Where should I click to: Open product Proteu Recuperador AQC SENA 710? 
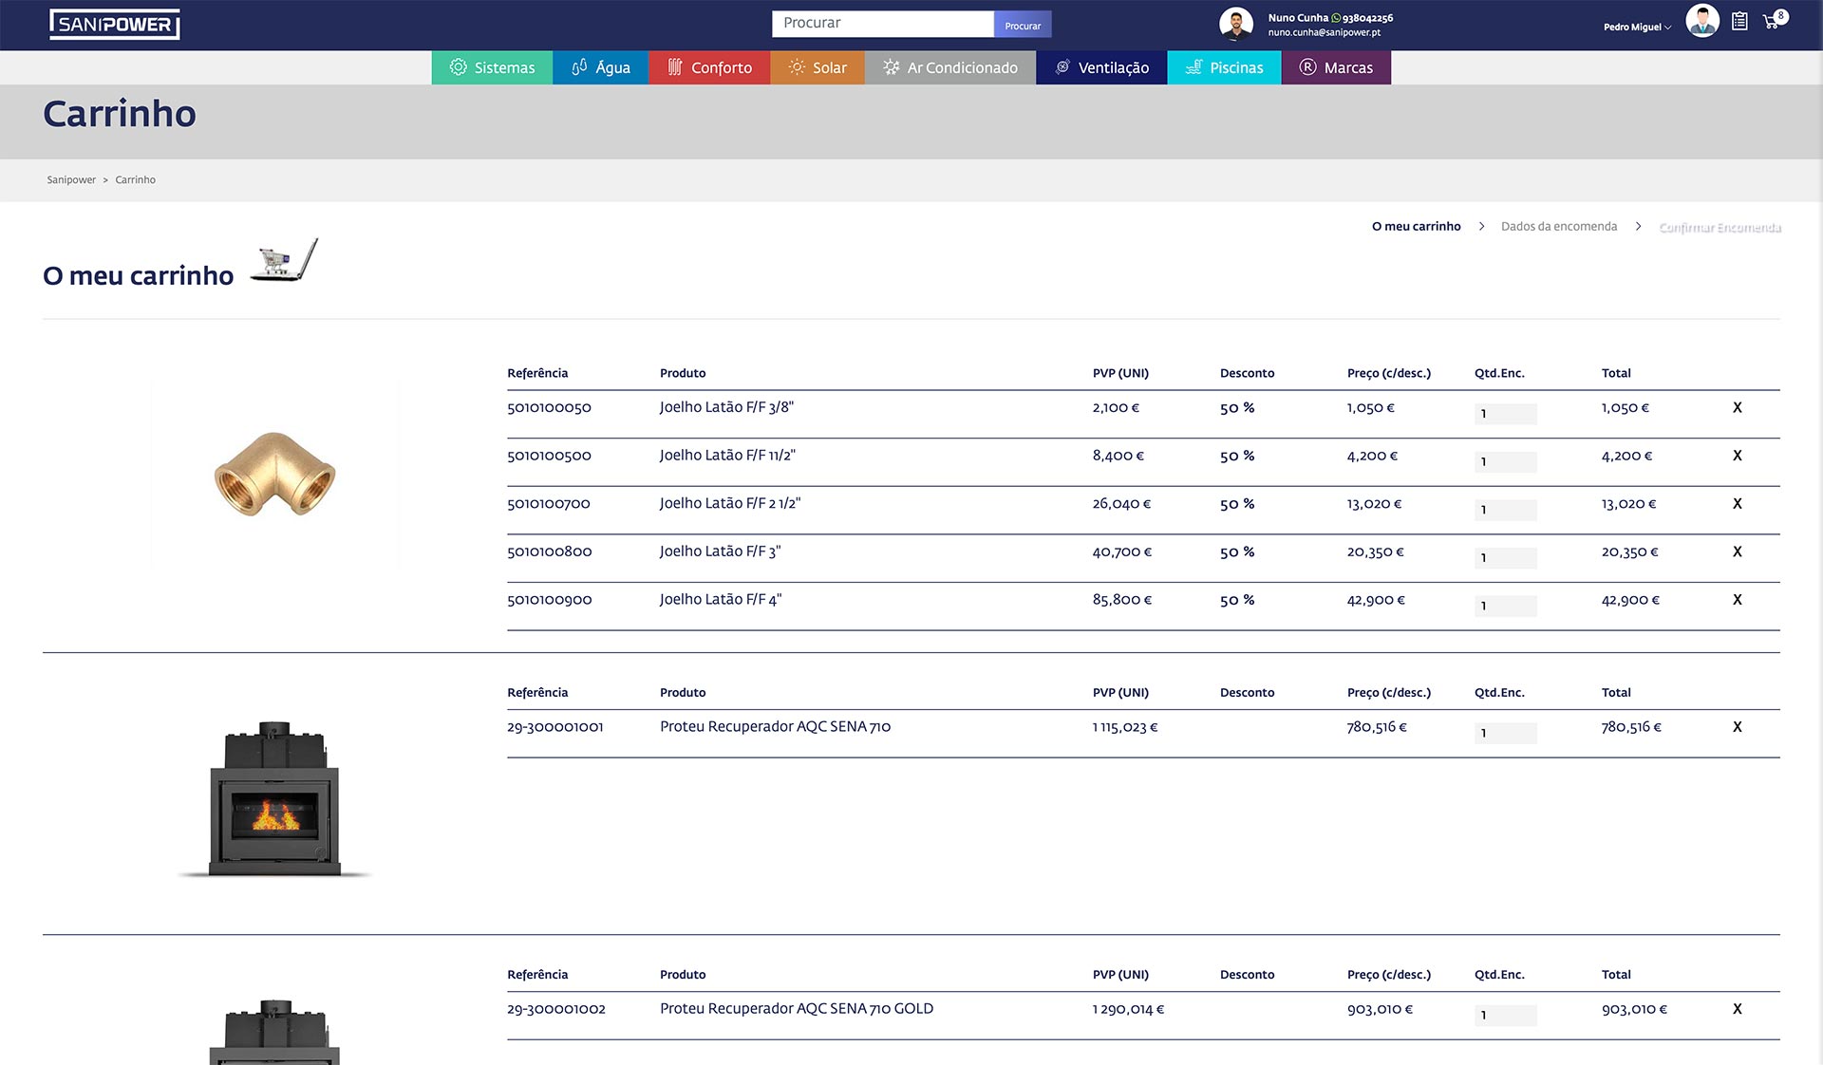[x=775, y=727]
